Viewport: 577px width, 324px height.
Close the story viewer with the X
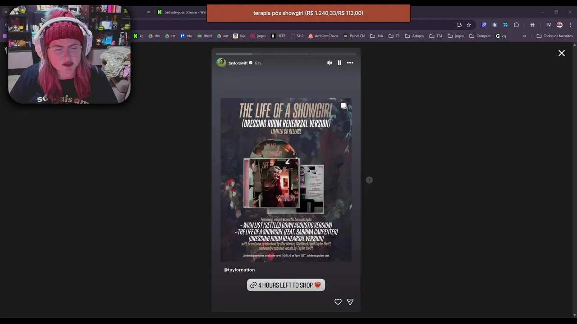[562, 53]
